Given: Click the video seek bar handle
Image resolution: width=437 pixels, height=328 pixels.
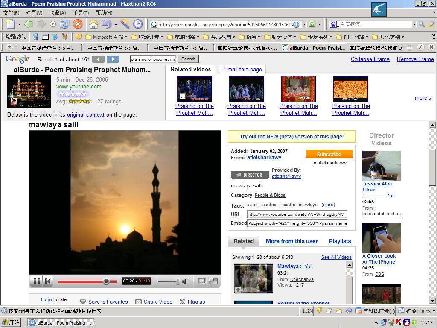Looking at the screenshot, I should click(106, 281).
